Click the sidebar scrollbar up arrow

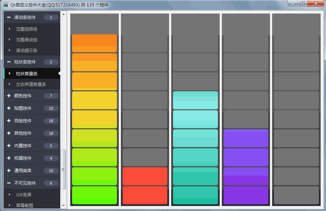[x=63, y=15]
